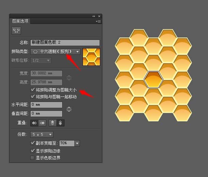Select right-in-front overlap icon

[x=42, y=123]
